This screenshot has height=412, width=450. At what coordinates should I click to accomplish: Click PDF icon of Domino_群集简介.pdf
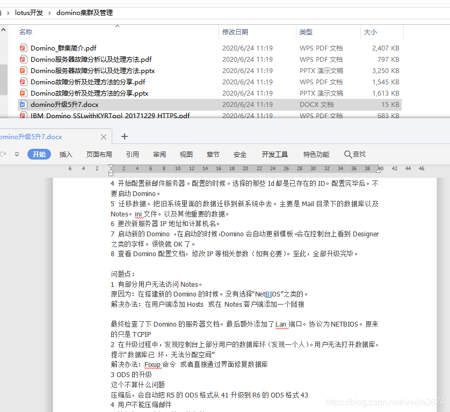tap(23, 48)
